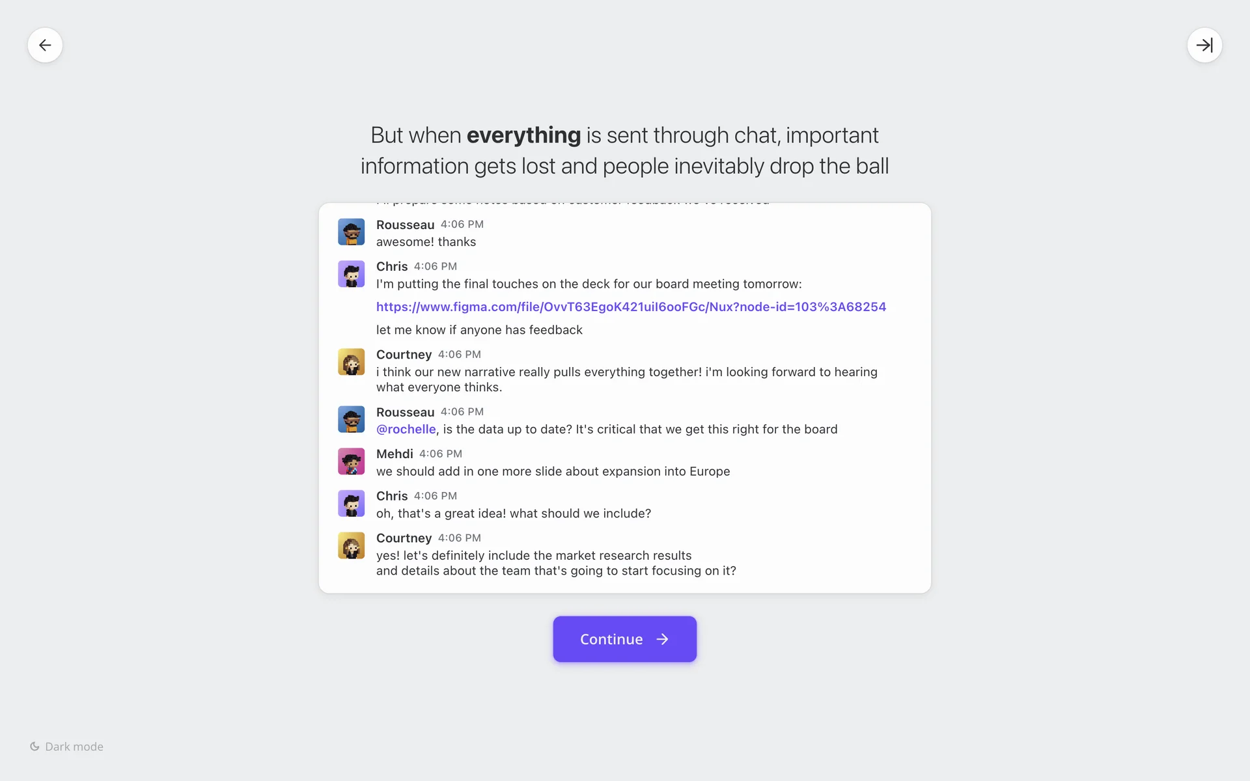Screen dimensions: 1250x781
Task: Click the 'let me know if anyone has feedback' text
Action: pos(479,330)
